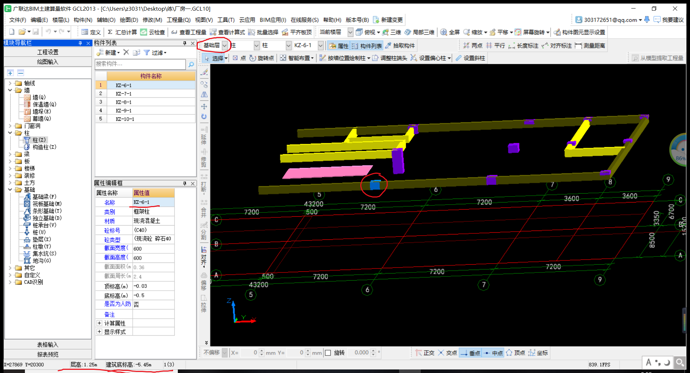Toggle 坐标 coordinate snap
The image size is (690, 373).
[x=538, y=353]
